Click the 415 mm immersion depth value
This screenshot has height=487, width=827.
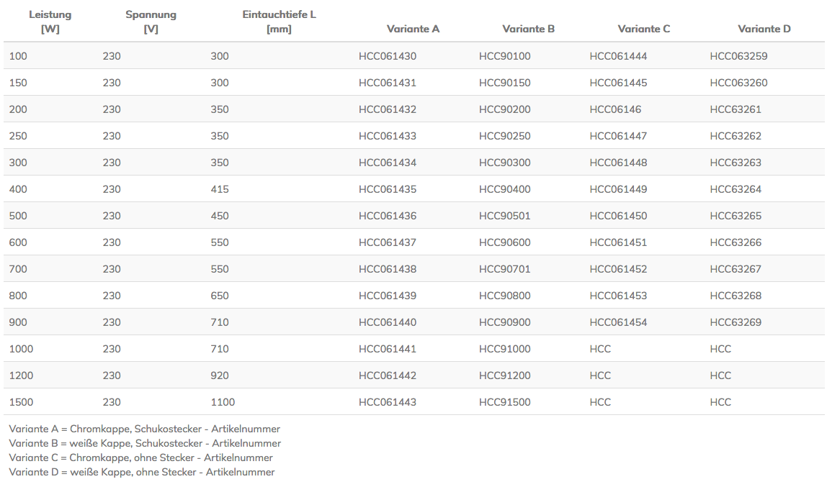pos(220,189)
